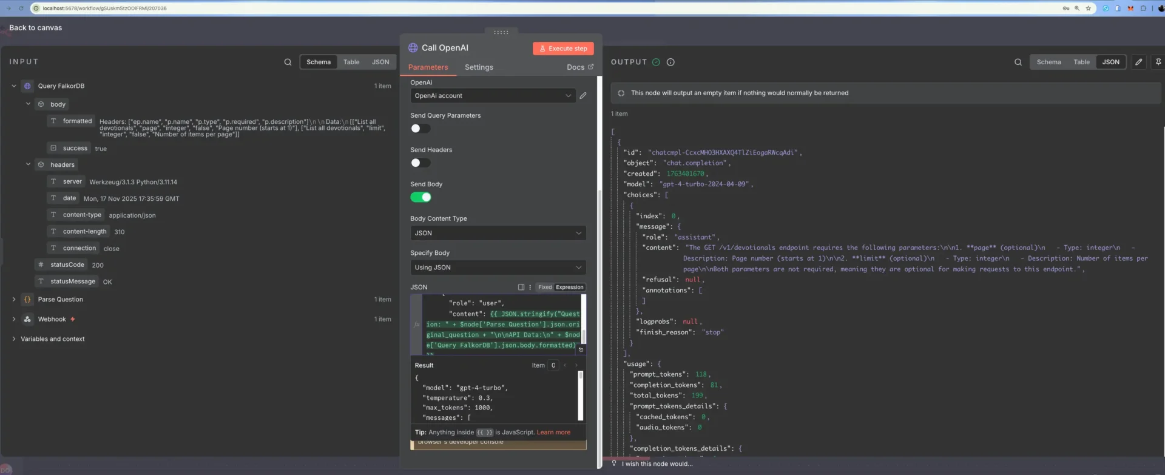
Task: Switch to the Settings tab
Action: [479, 67]
